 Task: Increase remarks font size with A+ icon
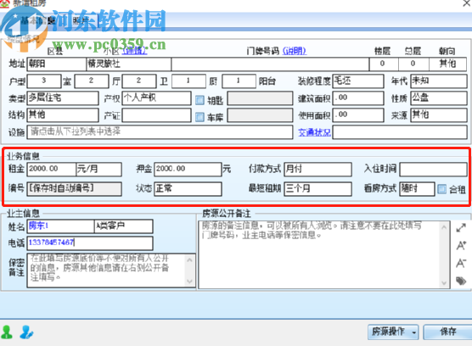pyautogui.click(x=461, y=246)
